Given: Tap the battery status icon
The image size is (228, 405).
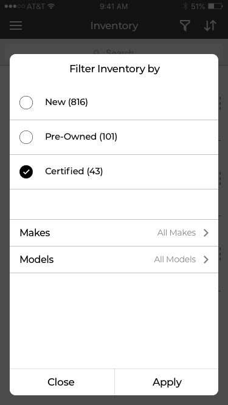Looking at the screenshot, I should tap(215, 6).
